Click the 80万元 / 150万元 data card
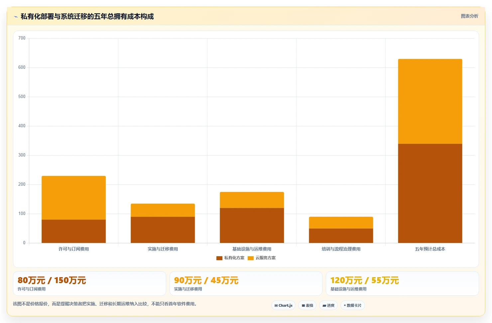 point(89,283)
